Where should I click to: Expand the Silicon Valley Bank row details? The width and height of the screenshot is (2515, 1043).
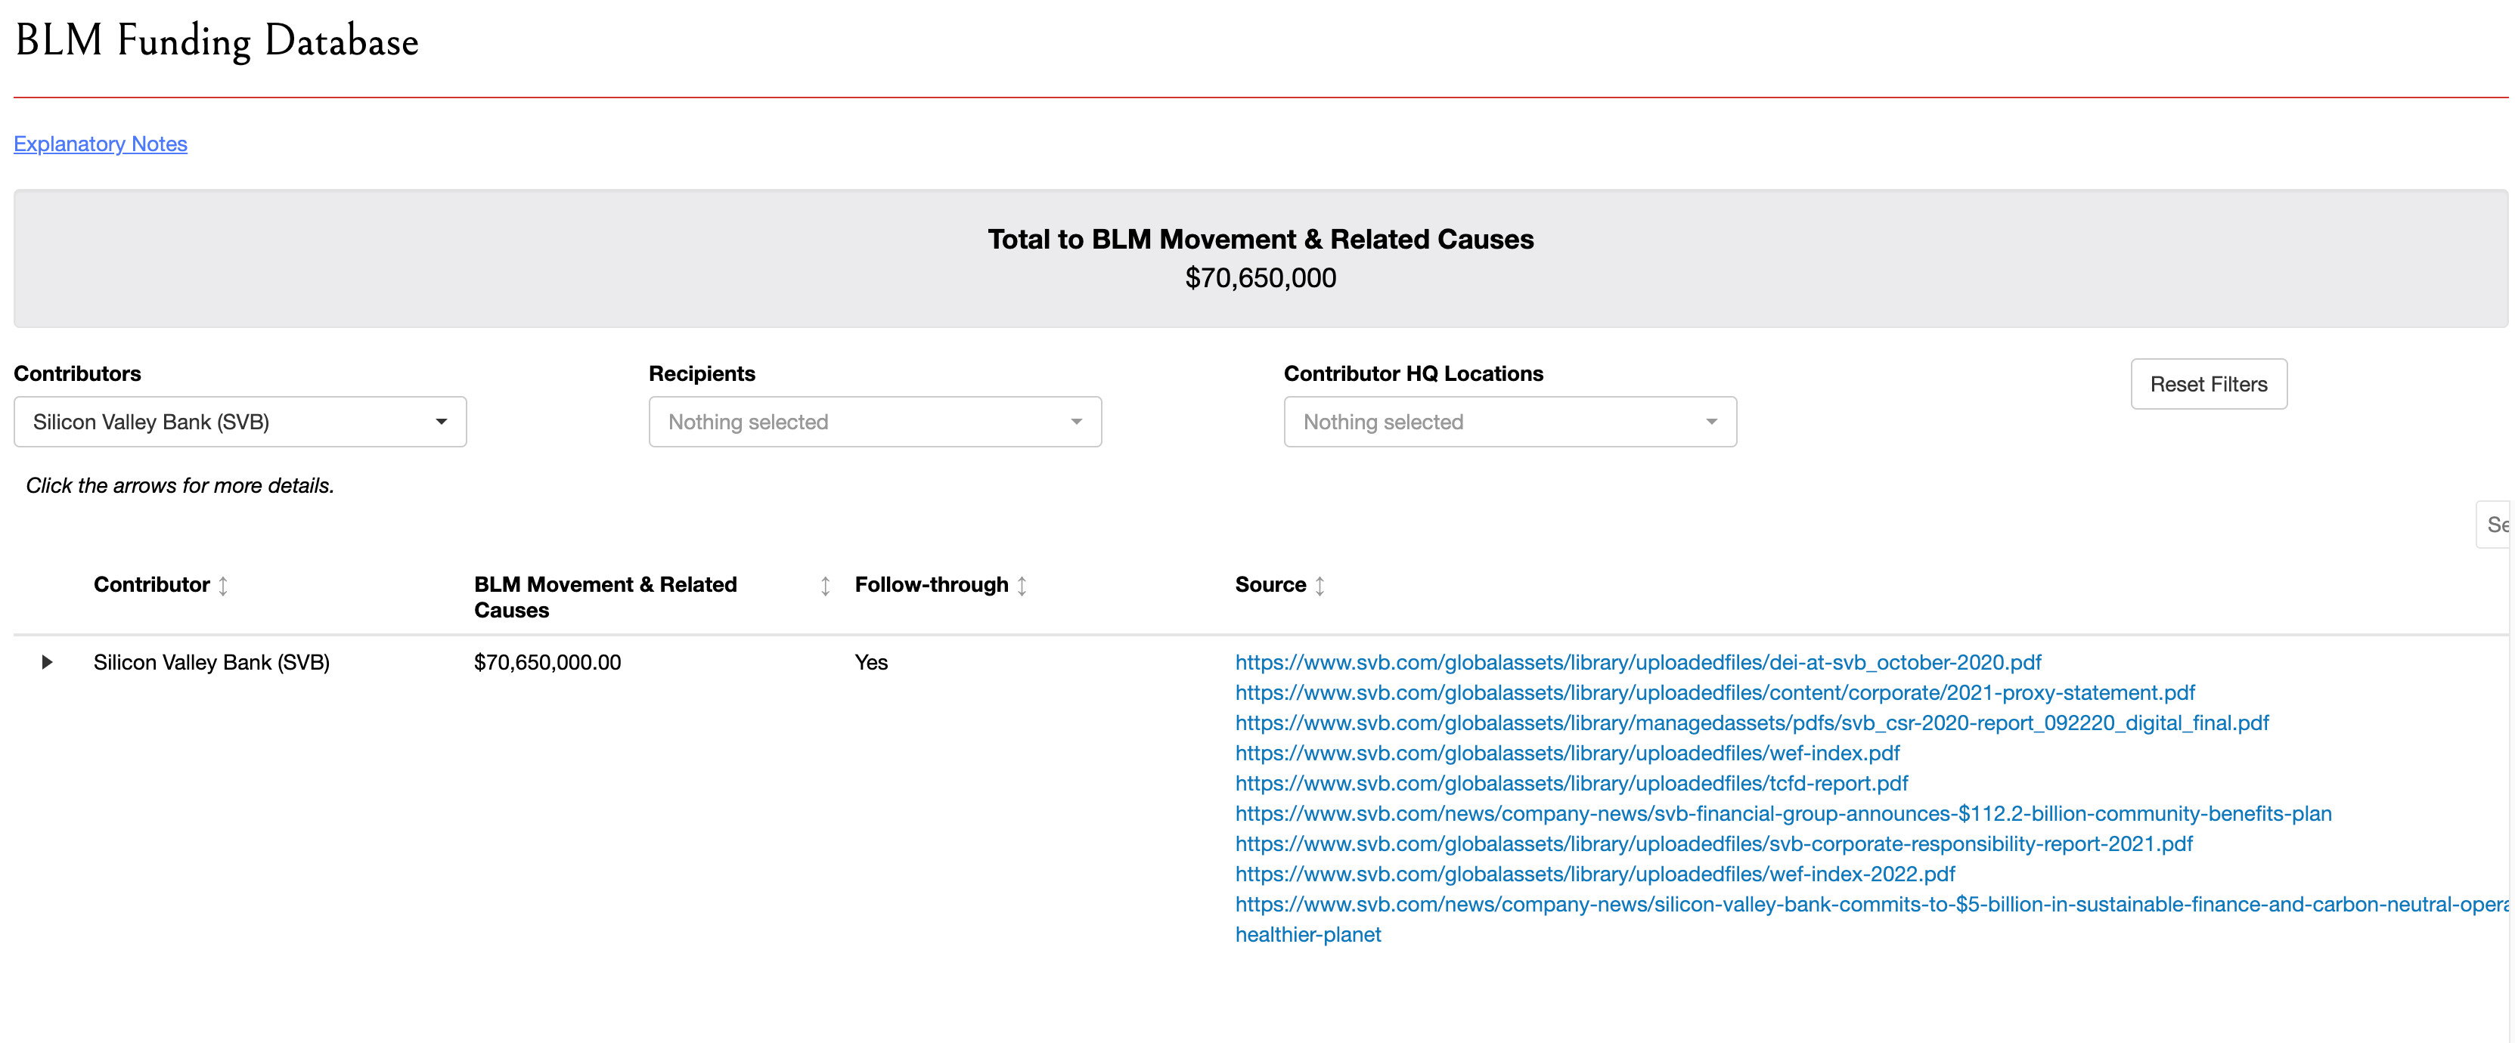pyautogui.click(x=46, y=663)
